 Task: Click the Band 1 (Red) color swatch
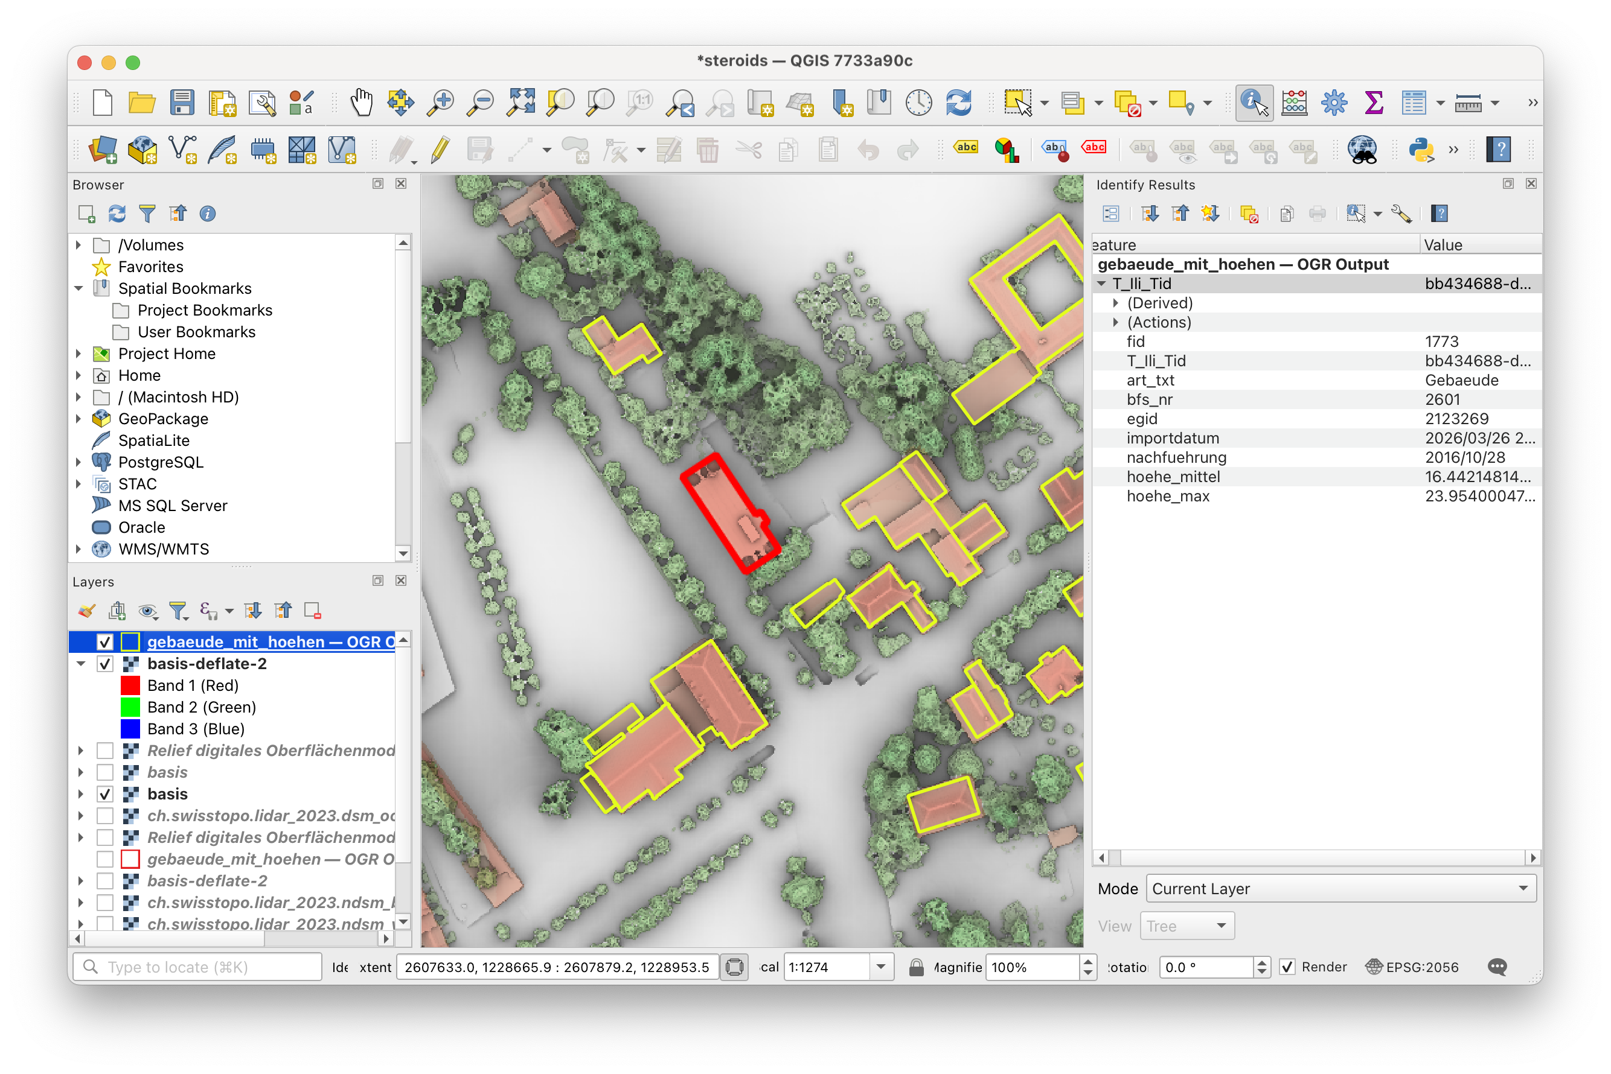pyautogui.click(x=130, y=685)
